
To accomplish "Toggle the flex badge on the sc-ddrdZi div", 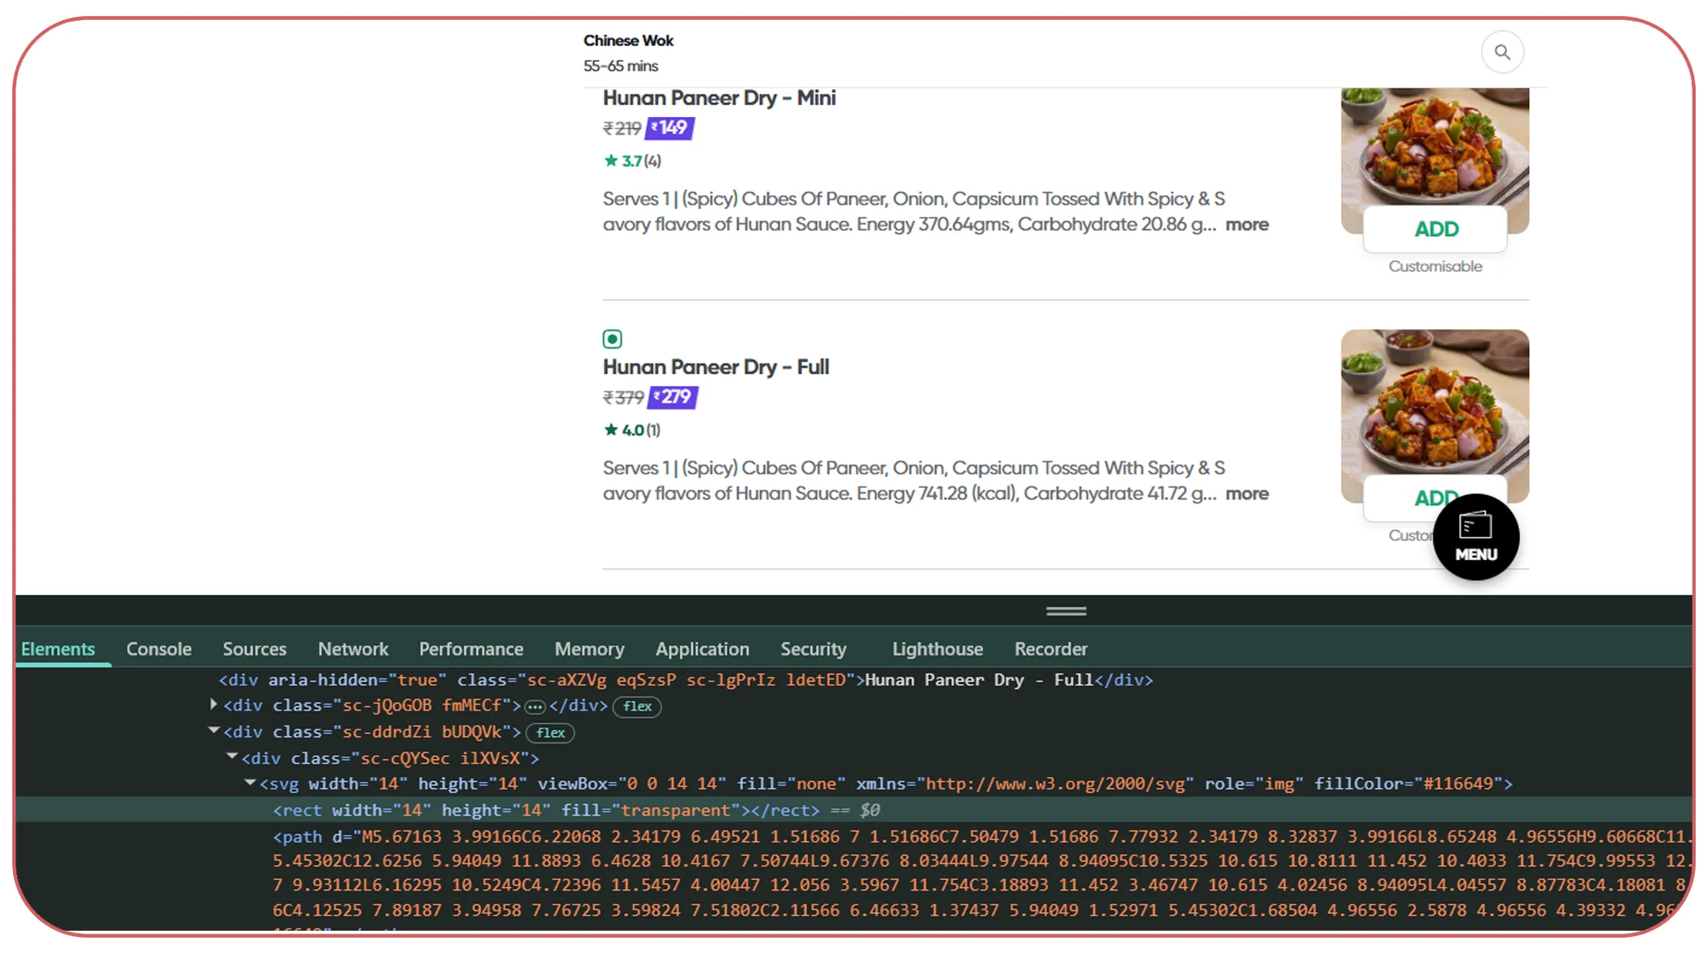I will [x=550, y=732].
